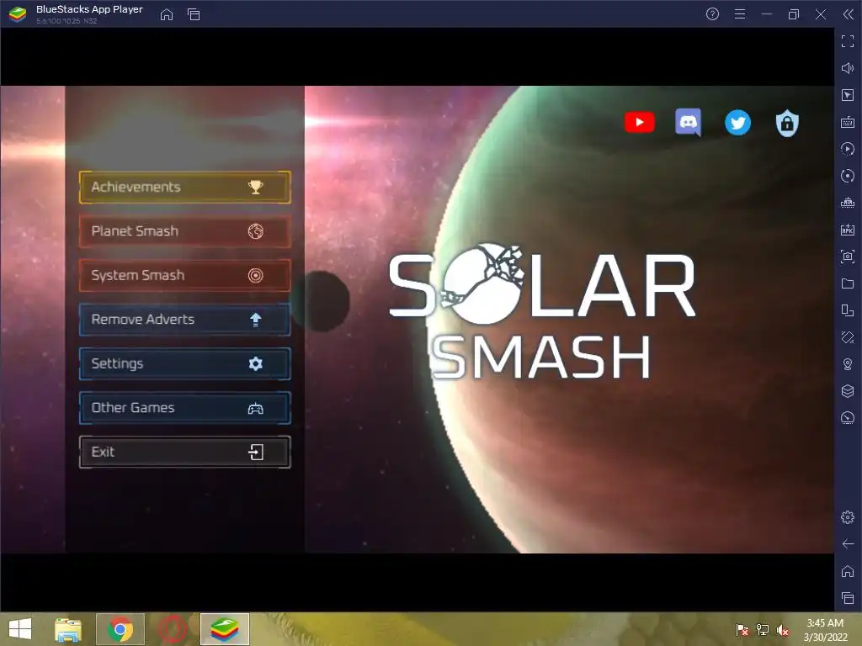This screenshot has height=646, width=862.
Task: Open the privacy shield lock icon
Action: coord(787,123)
